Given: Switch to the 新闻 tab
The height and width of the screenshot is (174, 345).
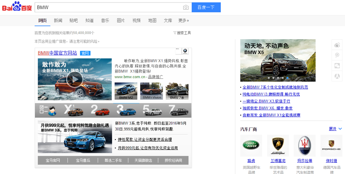Looking at the screenshot, I should click(x=58, y=21).
